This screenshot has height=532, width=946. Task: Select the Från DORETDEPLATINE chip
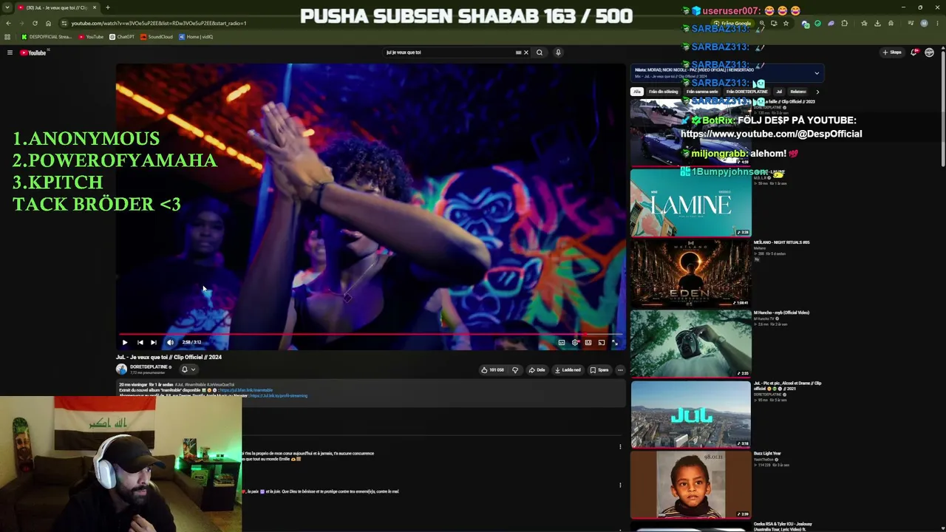pyautogui.click(x=747, y=92)
